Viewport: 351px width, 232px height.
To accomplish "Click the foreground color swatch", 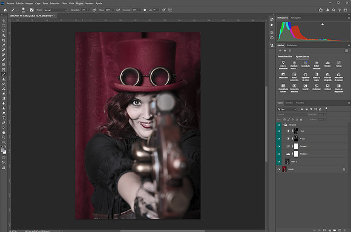I will click(2, 150).
